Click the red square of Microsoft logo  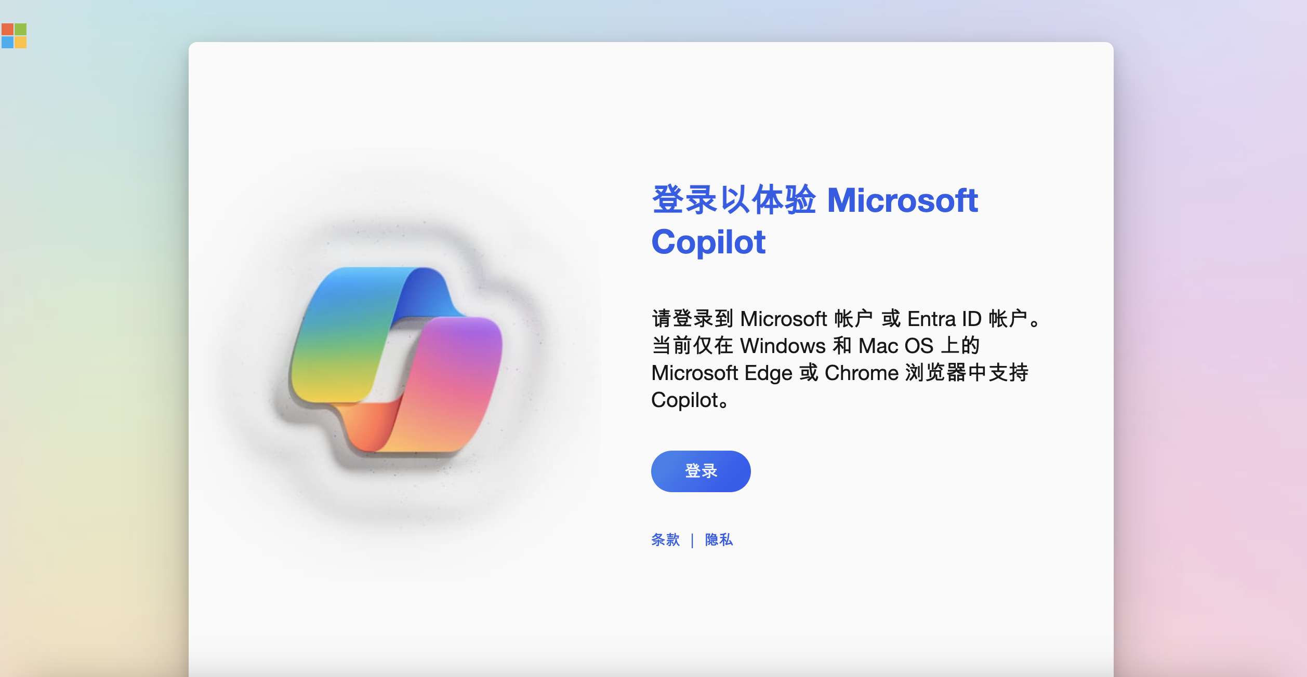tap(7, 29)
